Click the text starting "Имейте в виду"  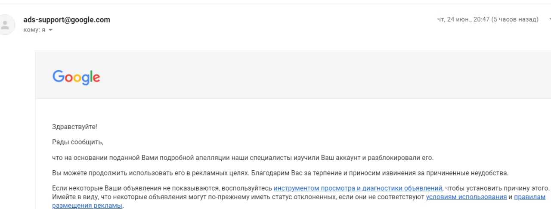tap(172, 197)
